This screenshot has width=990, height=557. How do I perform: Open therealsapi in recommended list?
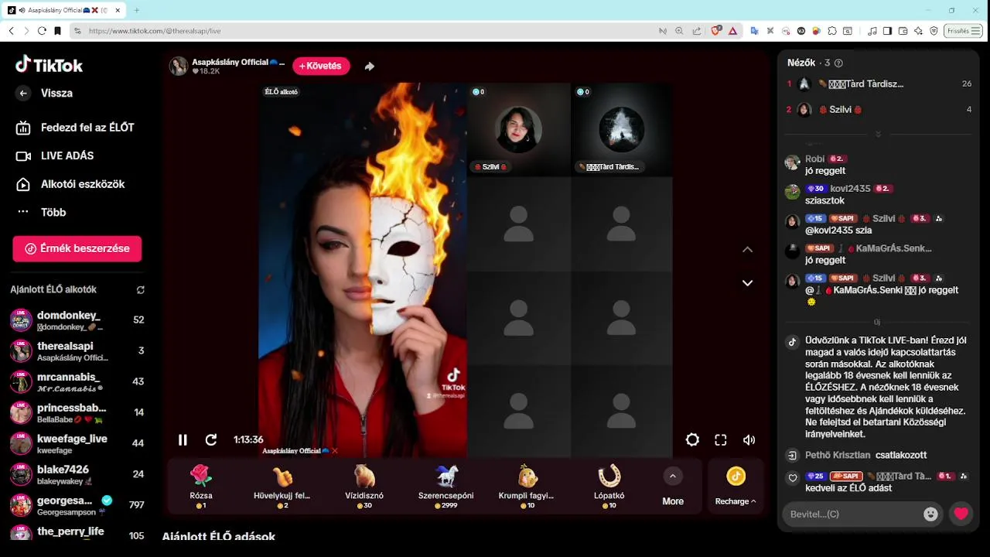tap(77, 351)
